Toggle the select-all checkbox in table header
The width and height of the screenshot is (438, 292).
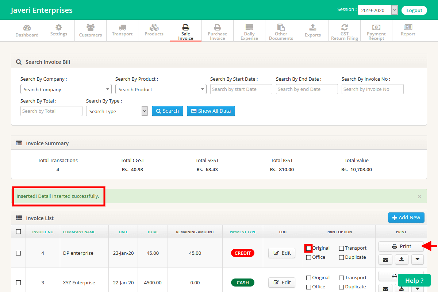coord(19,231)
